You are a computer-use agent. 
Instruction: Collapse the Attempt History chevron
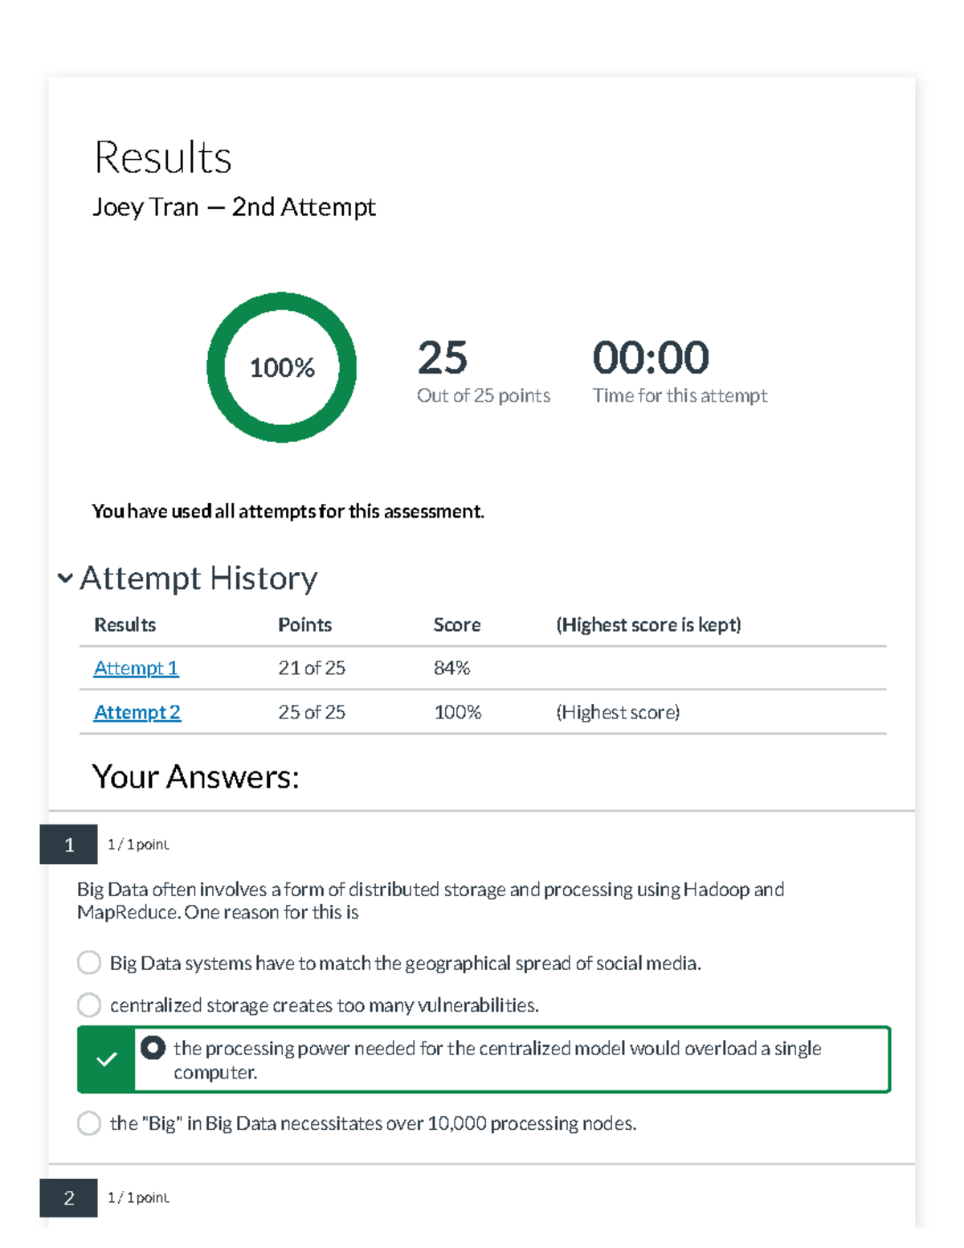click(65, 578)
